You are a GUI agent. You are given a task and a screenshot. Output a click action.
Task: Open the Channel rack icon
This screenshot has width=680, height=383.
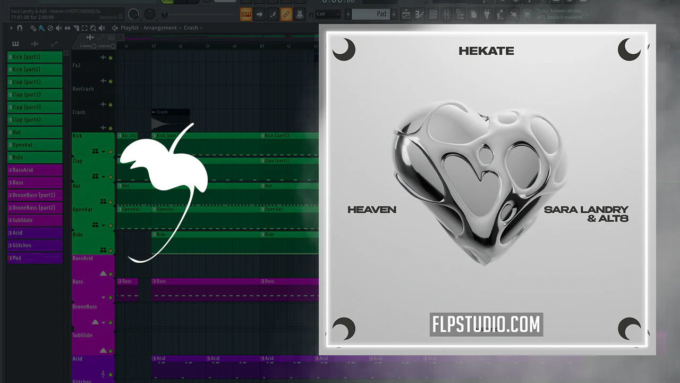pos(433,14)
